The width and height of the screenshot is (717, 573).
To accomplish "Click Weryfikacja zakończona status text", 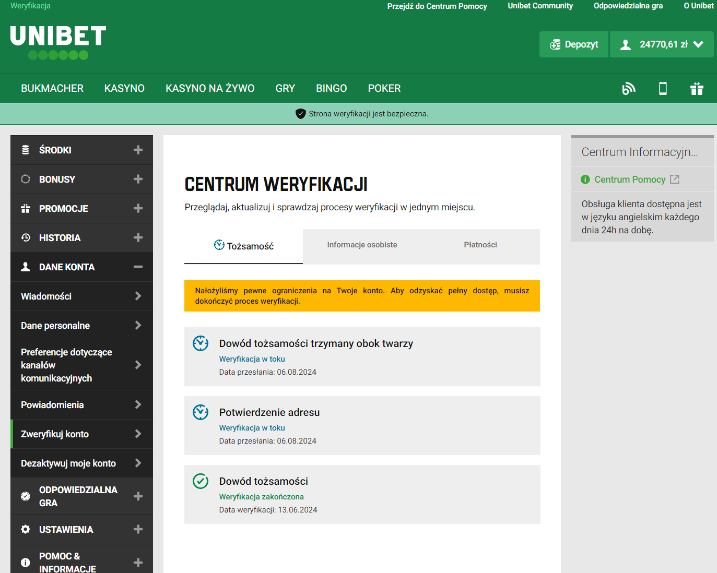I will point(261,497).
